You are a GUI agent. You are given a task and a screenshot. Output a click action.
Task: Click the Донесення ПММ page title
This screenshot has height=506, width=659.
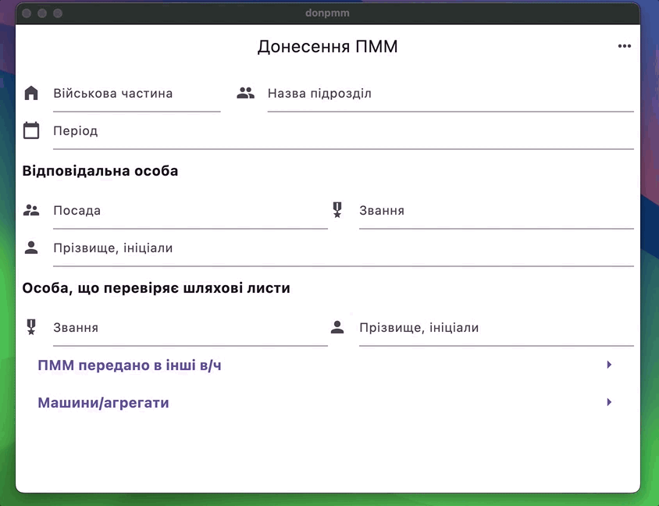coord(327,47)
